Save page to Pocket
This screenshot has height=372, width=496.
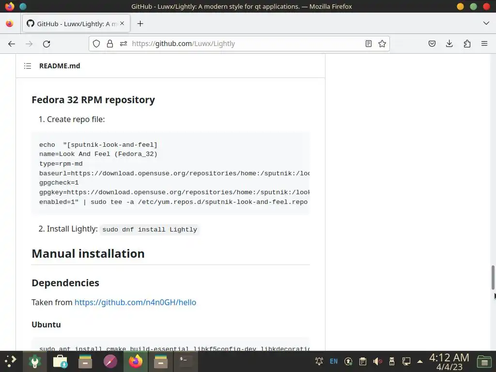(432, 44)
